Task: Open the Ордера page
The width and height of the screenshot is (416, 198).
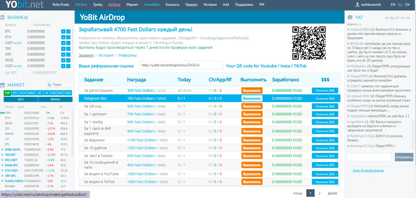Action: pyautogui.click(x=191, y=4)
